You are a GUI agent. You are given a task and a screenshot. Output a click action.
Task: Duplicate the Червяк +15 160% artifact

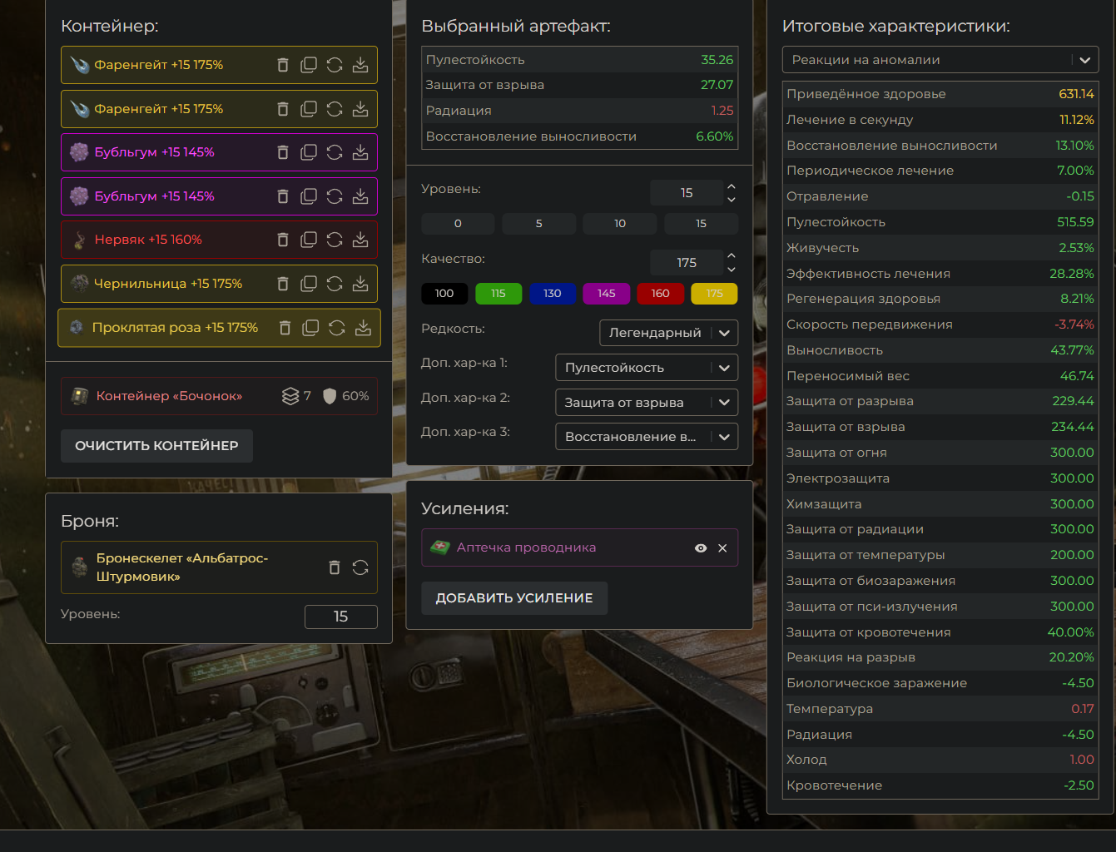tap(309, 240)
